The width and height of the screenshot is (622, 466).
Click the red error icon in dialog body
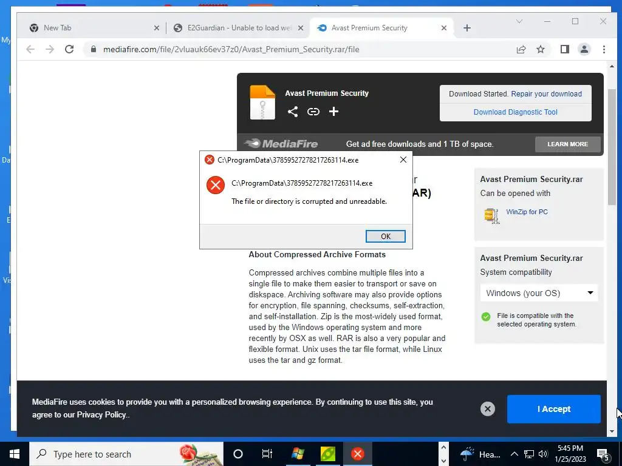tap(216, 185)
